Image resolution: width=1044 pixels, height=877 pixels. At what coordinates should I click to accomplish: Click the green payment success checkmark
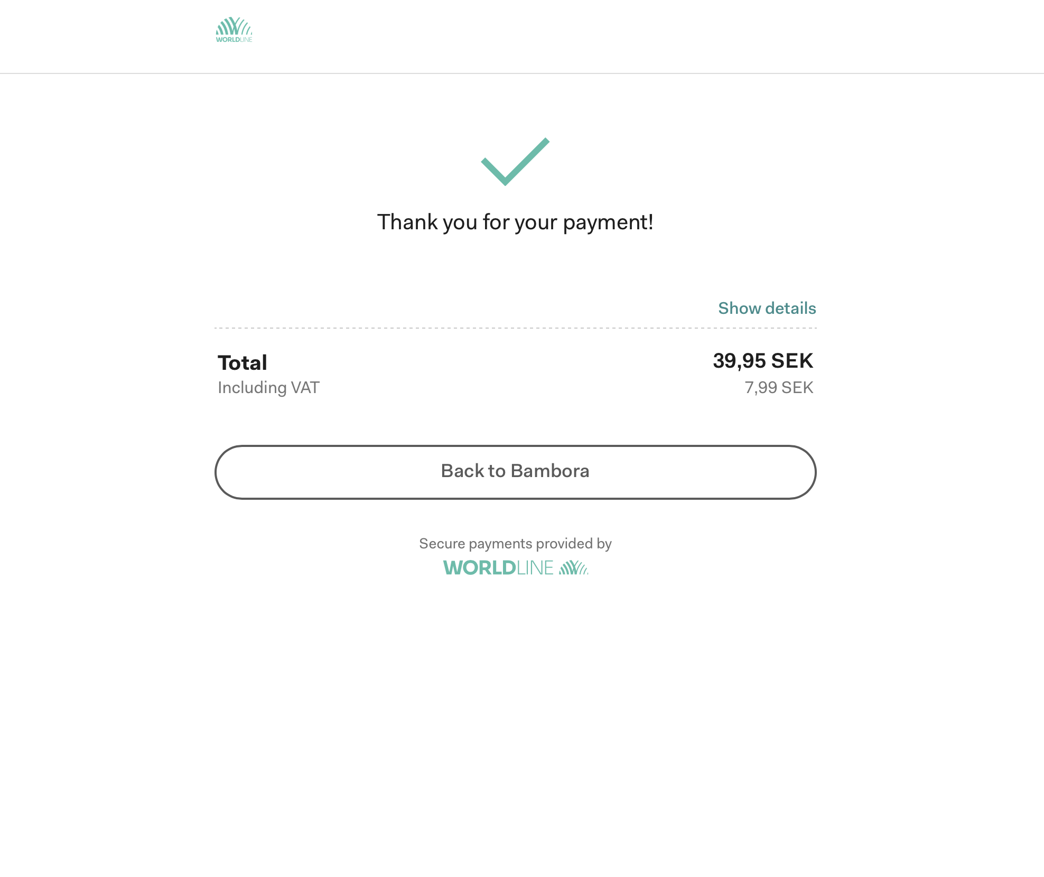pyautogui.click(x=515, y=162)
